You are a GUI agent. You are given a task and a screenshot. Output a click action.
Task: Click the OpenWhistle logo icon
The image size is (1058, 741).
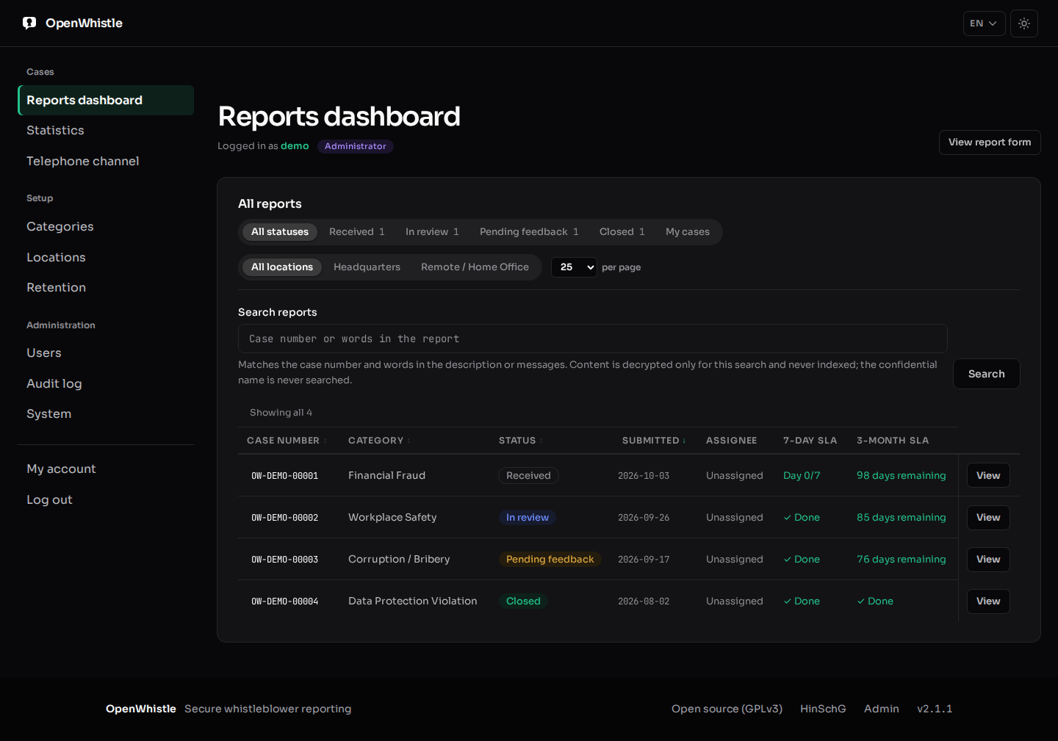tap(29, 23)
